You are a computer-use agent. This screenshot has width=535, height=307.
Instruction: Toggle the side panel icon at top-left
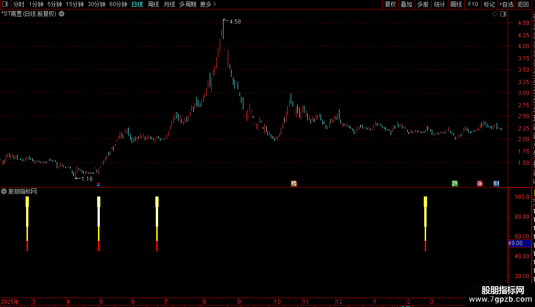(x=5, y=4)
